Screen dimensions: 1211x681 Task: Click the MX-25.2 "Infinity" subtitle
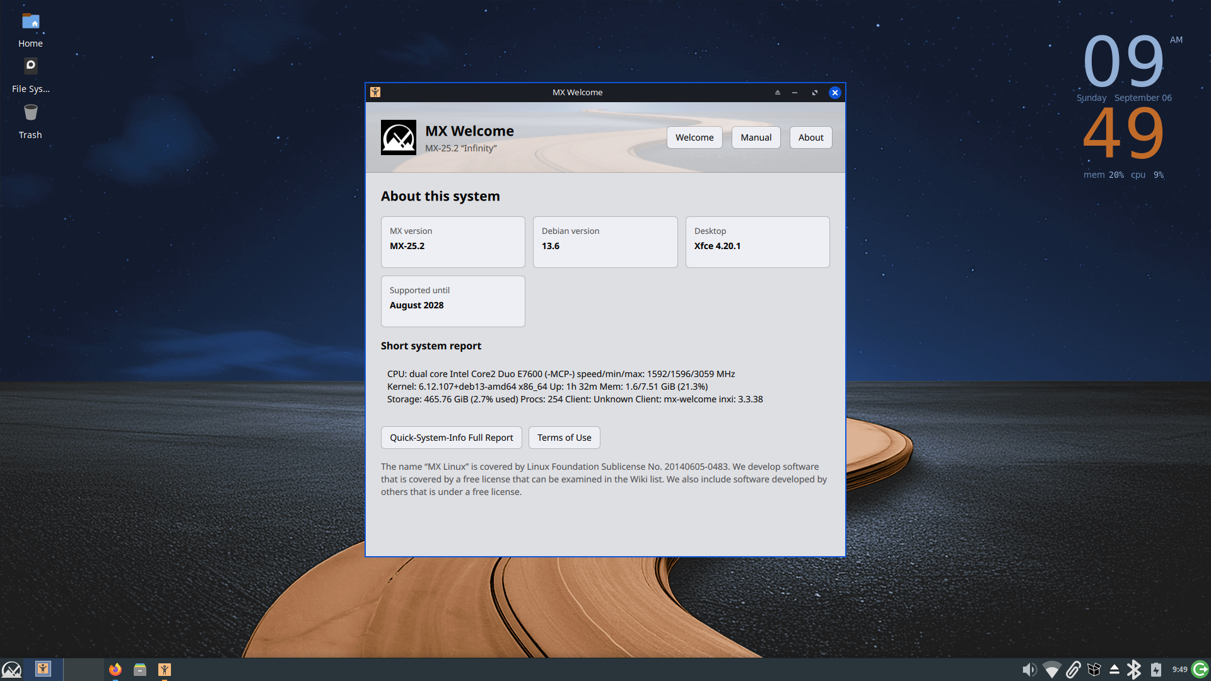(x=461, y=148)
